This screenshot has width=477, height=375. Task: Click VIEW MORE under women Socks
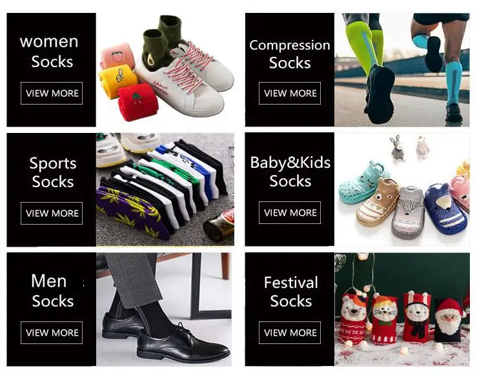[x=52, y=93]
